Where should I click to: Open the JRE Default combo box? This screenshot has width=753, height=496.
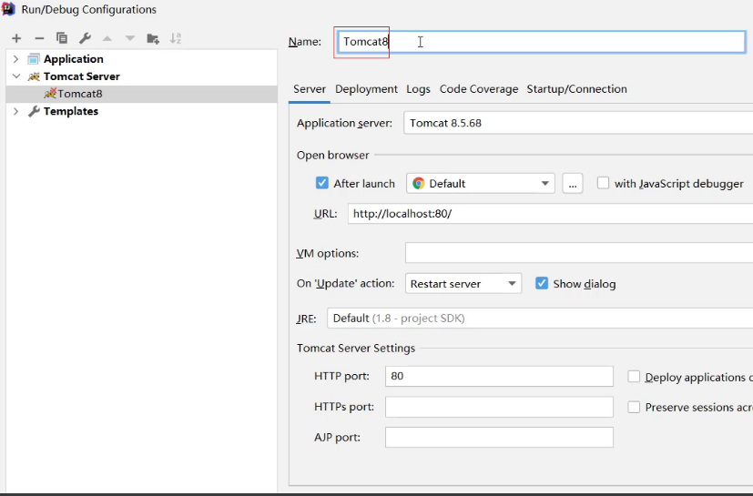click(x=540, y=319)
